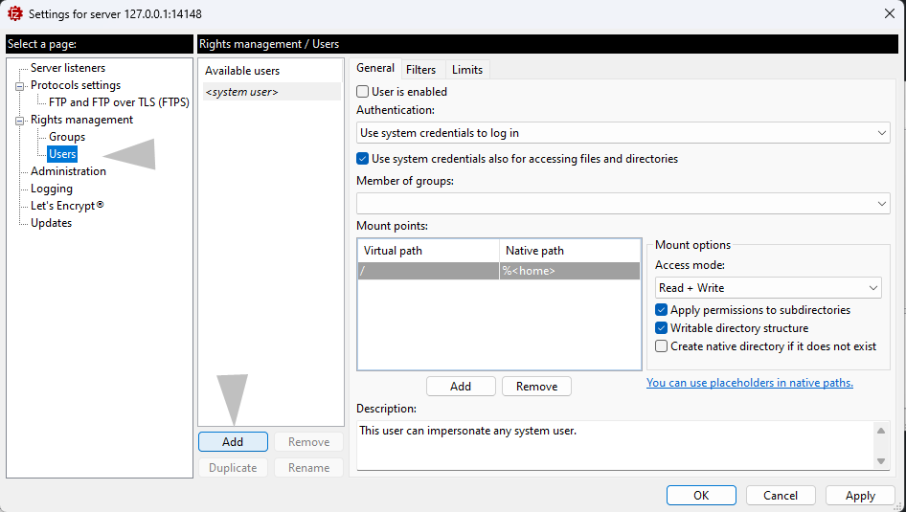This screenshot has height=512, width=906.
Task: Close the settings dialog window
Action: point(888,13)
